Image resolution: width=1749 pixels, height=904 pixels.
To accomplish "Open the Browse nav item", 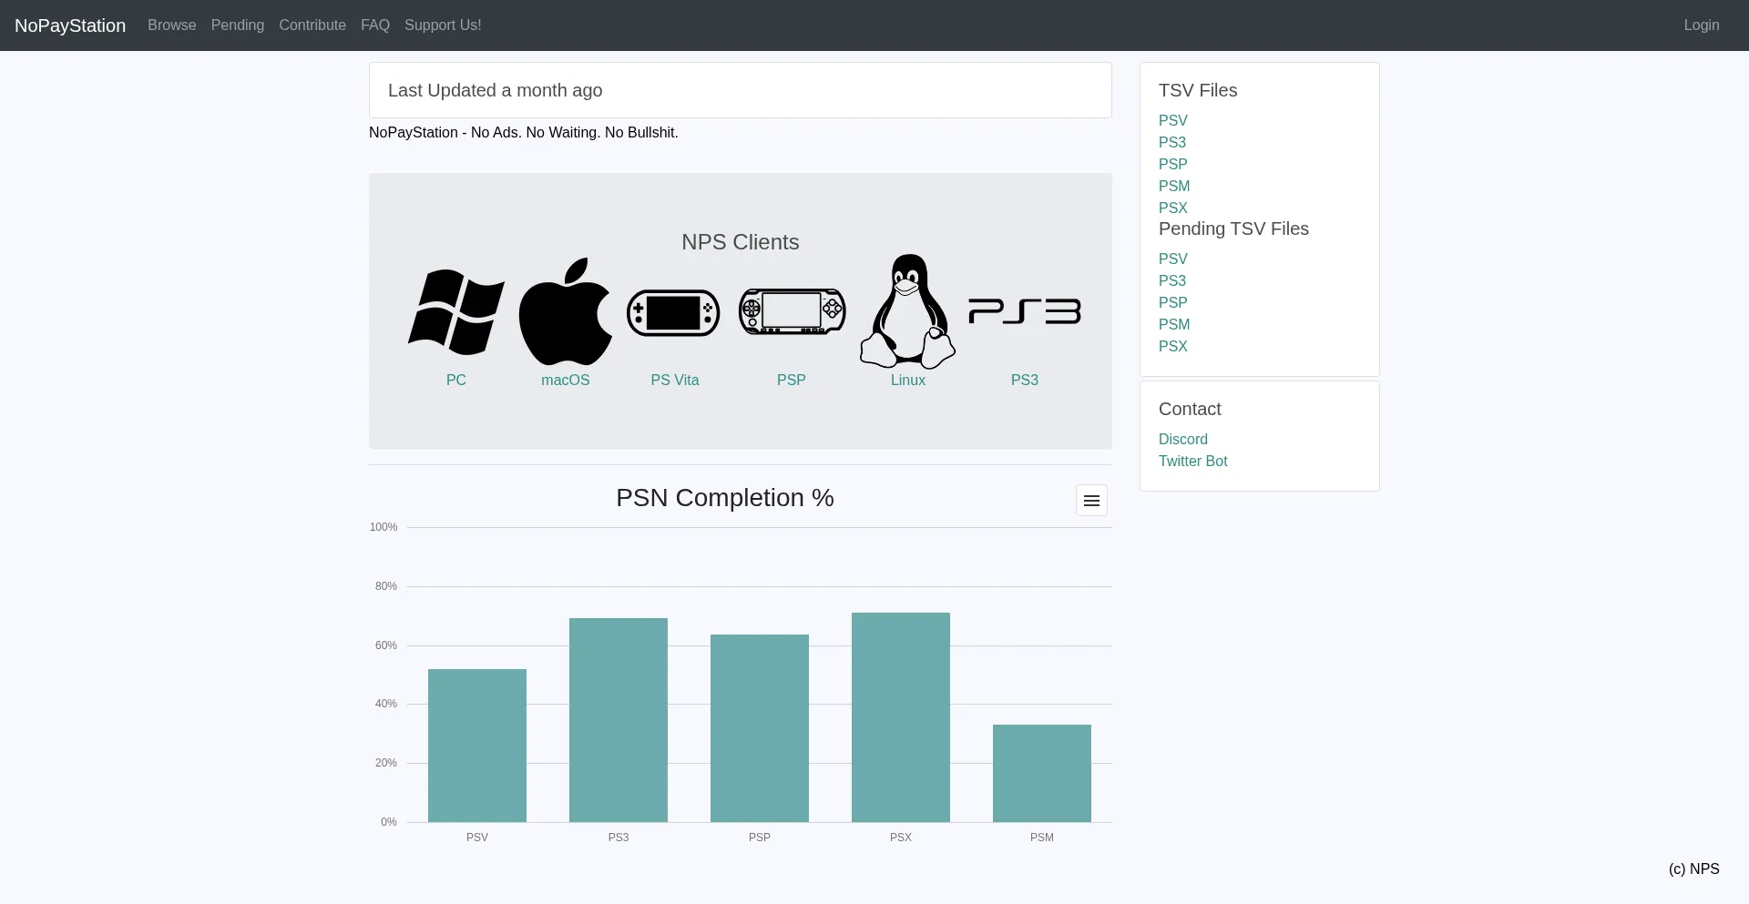I will (x=172, y=25).
